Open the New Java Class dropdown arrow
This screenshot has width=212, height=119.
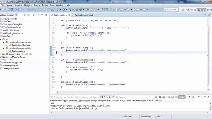[84, 10]
